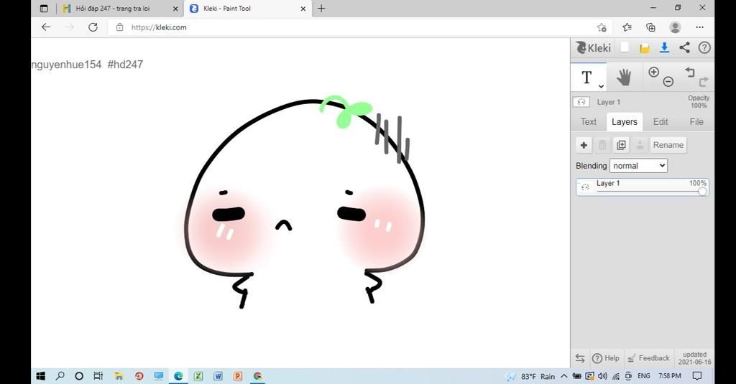The width and height of the screenshot is (736, 384).
Task: Share the drawing via share icon
Action: (x=684, y=47)
